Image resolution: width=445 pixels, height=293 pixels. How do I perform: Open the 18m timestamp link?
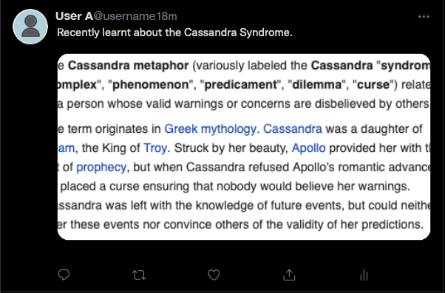click(x=166, y=16)
